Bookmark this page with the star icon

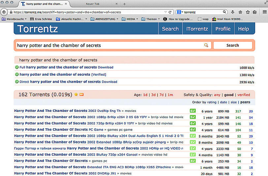248,12
